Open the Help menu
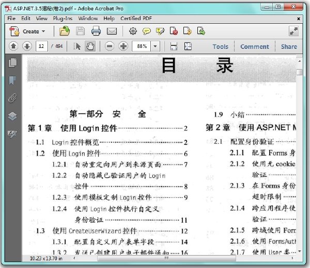The width and height of the screenshot is (310, 268). click(109, 19)
